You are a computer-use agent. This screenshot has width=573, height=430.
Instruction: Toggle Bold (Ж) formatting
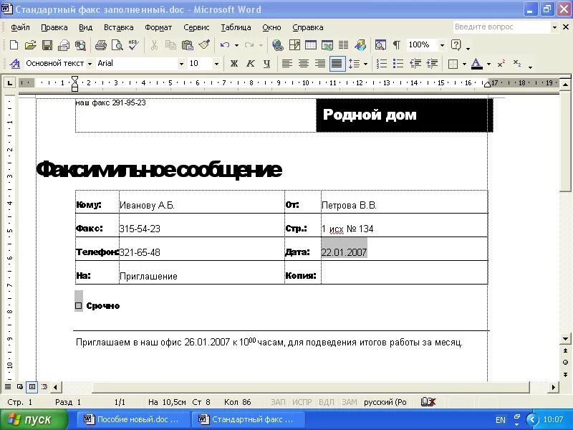[x=234, y=64]
